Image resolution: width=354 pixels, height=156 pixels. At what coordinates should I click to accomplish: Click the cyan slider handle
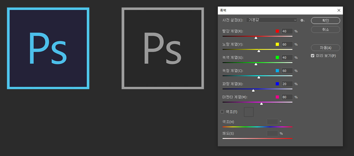[x=259, y=77]
